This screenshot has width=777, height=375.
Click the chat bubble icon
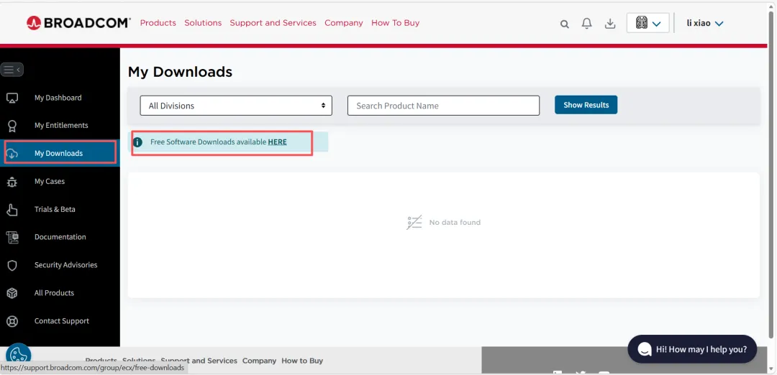pos(645,349)
